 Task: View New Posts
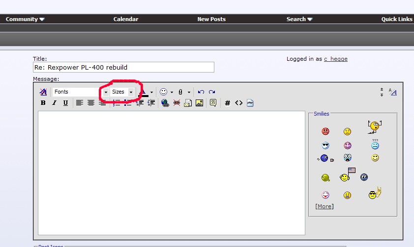click(x=211, y=19)
